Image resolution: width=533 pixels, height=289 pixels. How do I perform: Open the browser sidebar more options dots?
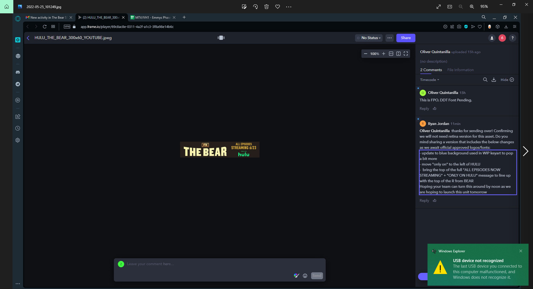point(18,284)
